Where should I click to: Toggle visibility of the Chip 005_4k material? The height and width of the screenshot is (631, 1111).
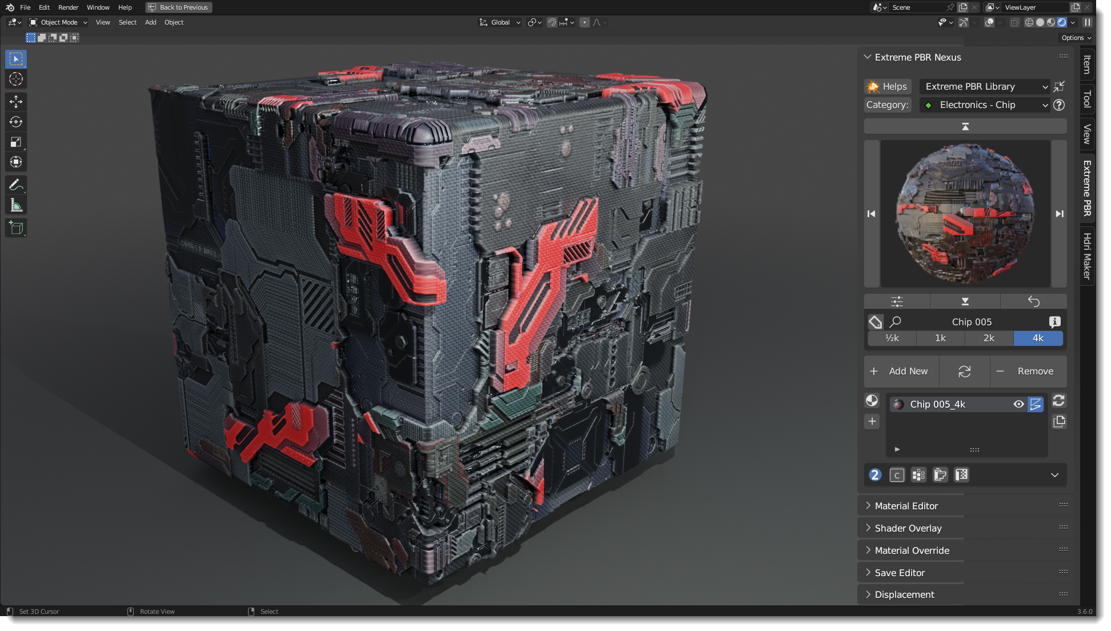point(1018,404)
